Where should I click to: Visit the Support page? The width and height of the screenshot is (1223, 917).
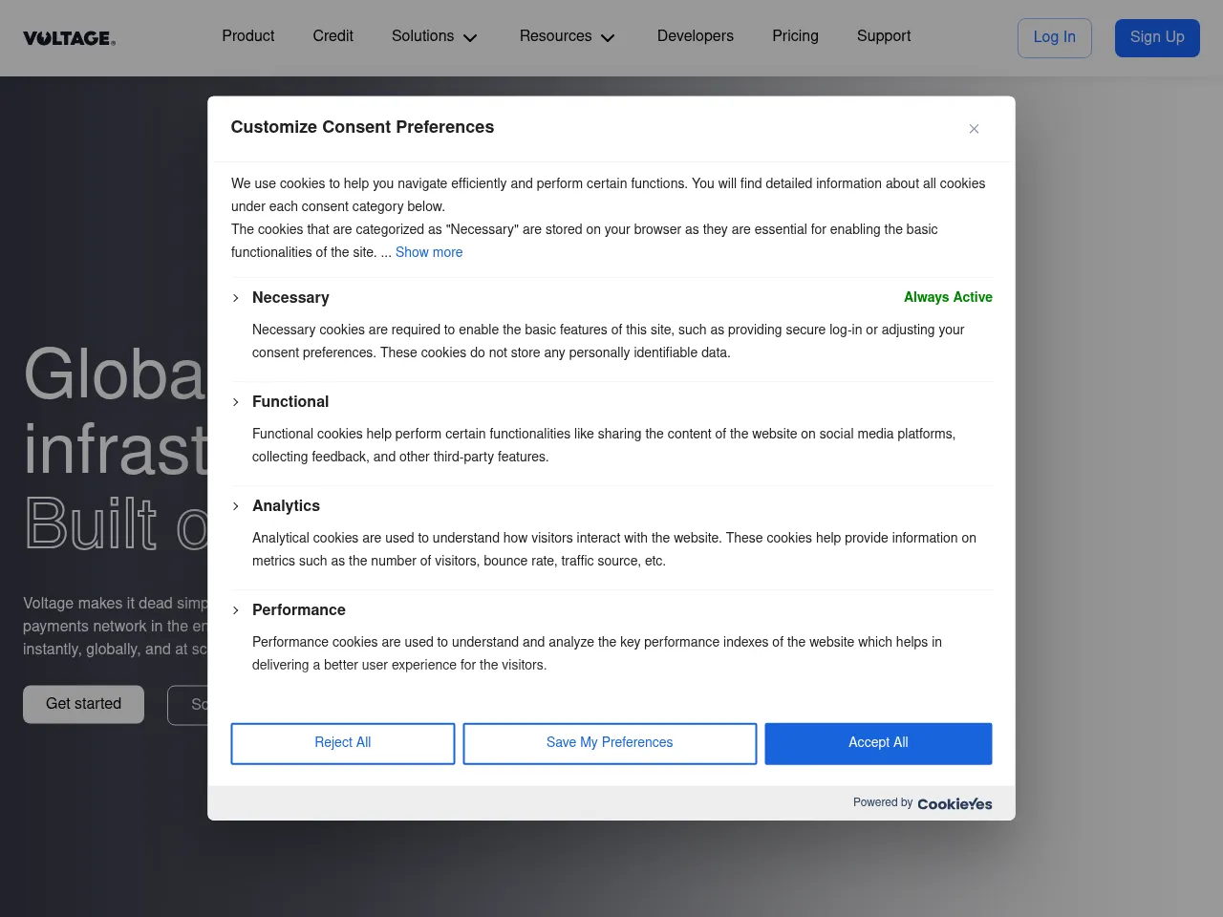coord(883,36)
